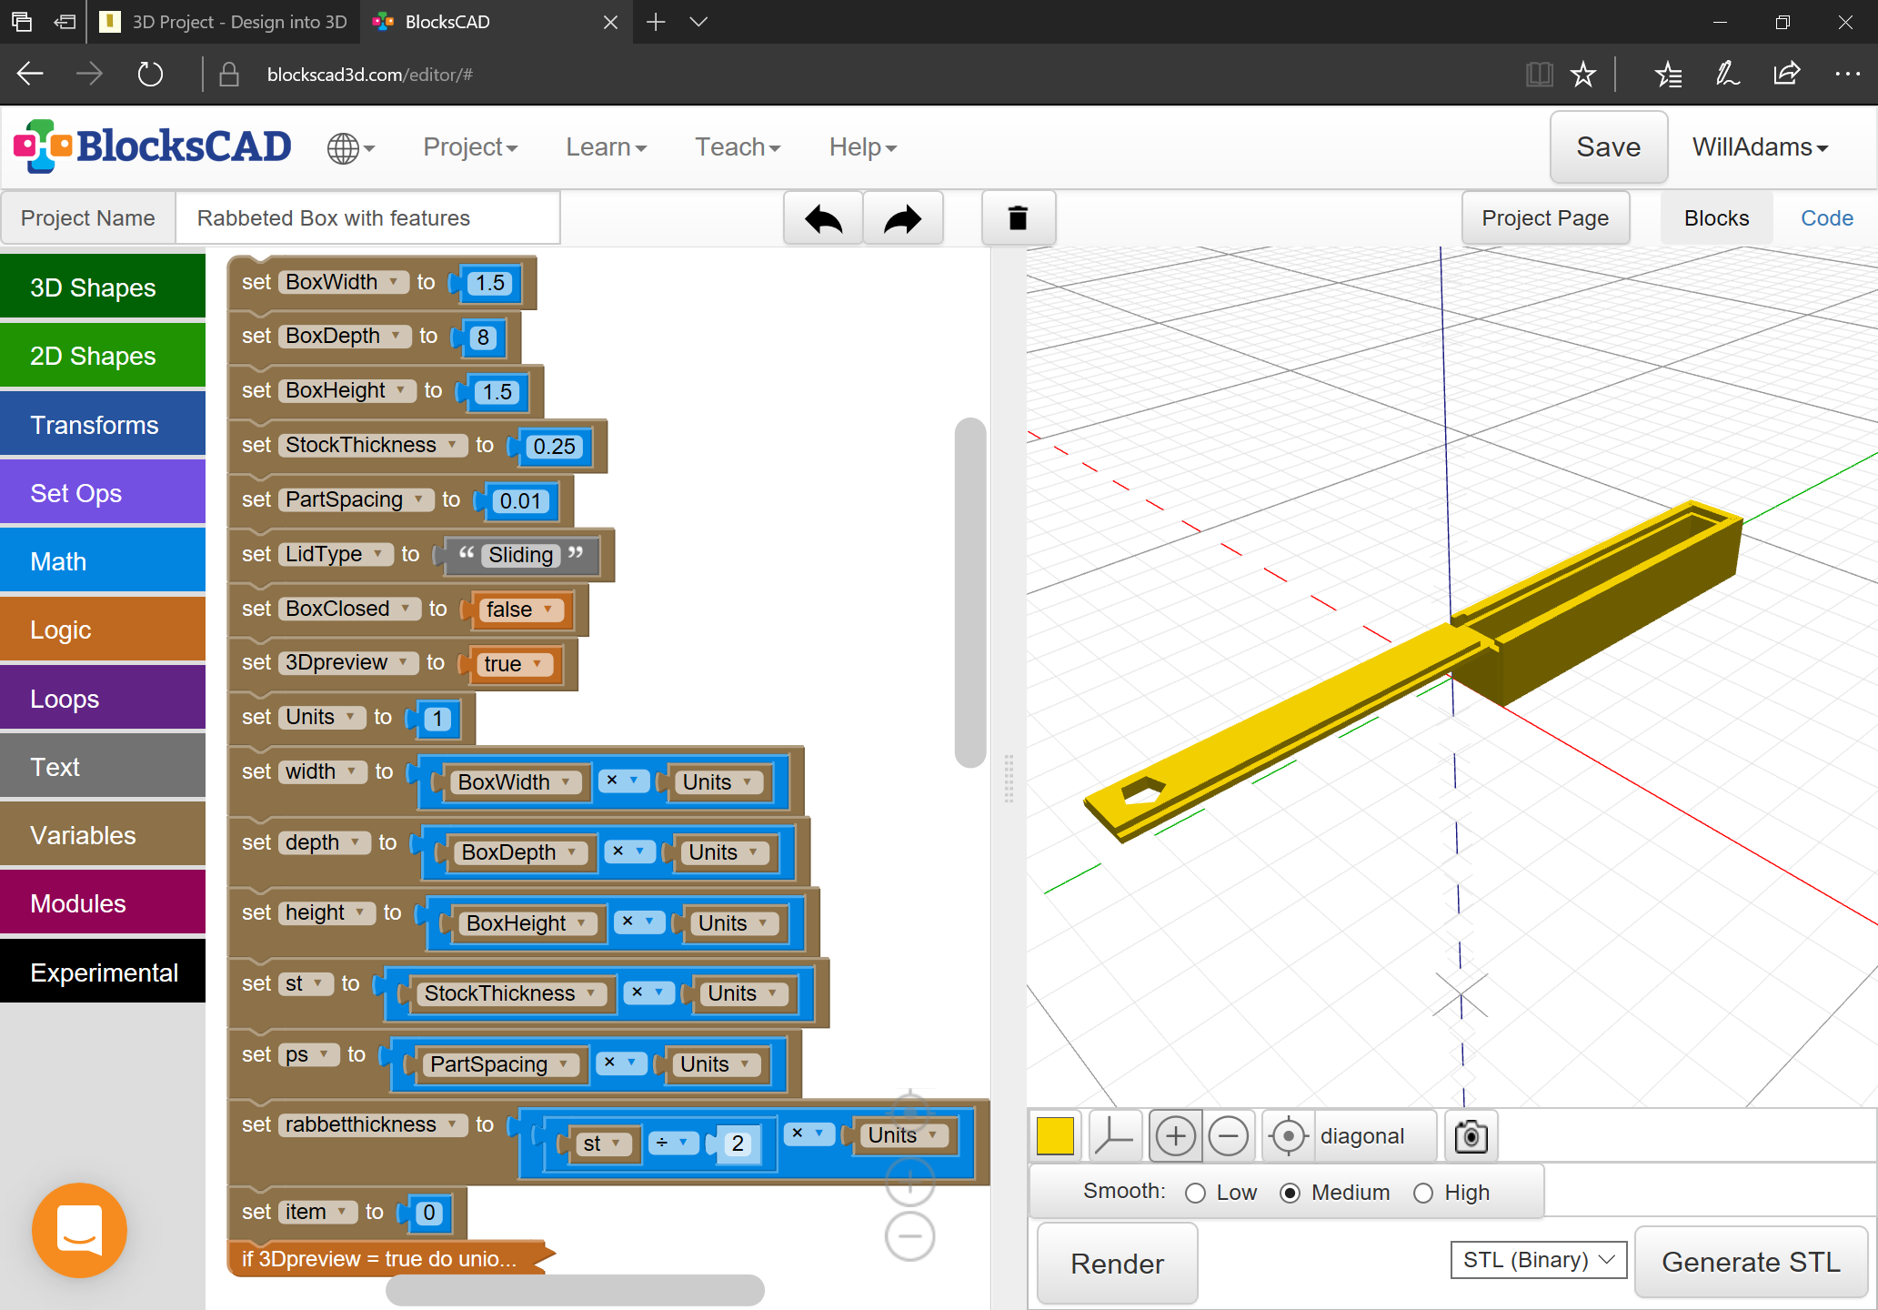Click the browser address bar
Screen dimensions: 1878x1310
click(x=864, y=75)
